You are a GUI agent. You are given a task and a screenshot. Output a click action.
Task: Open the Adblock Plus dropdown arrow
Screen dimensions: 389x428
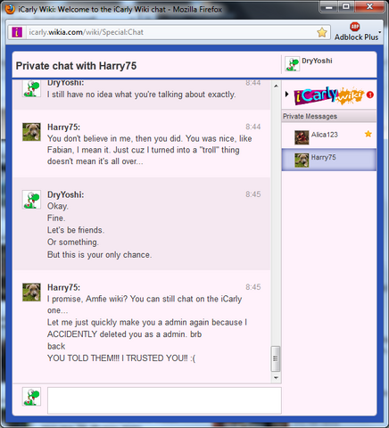coord(379,32)
